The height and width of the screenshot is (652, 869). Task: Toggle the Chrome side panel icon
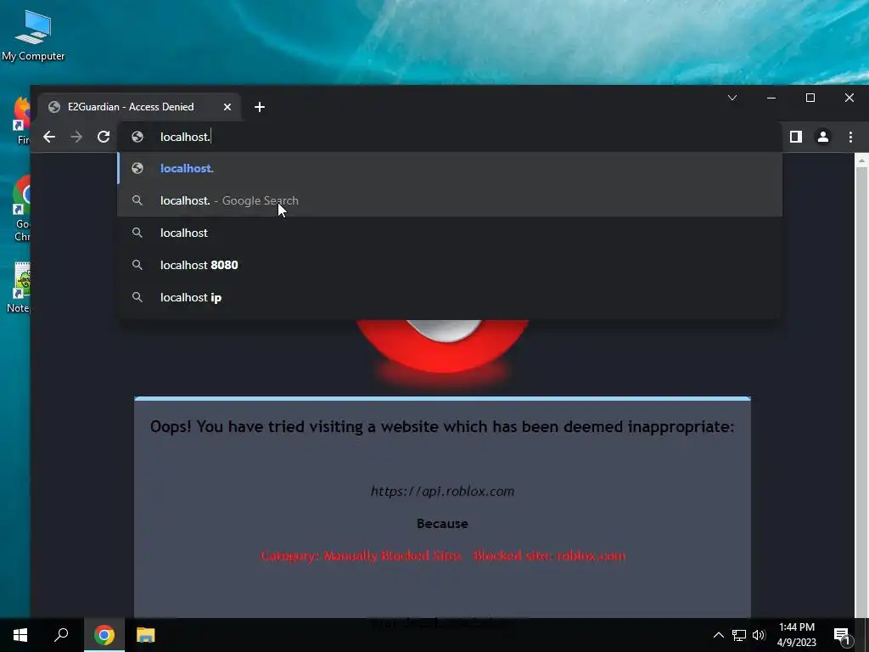(796, 137)
